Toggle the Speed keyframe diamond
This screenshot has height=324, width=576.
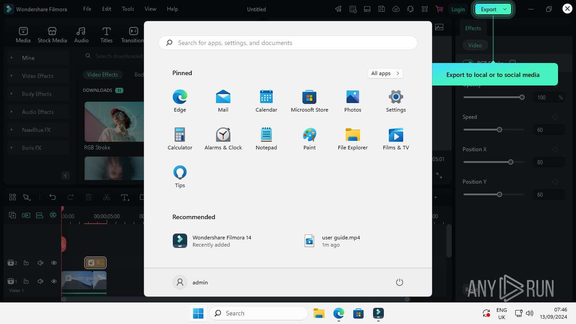pos(555,117)
